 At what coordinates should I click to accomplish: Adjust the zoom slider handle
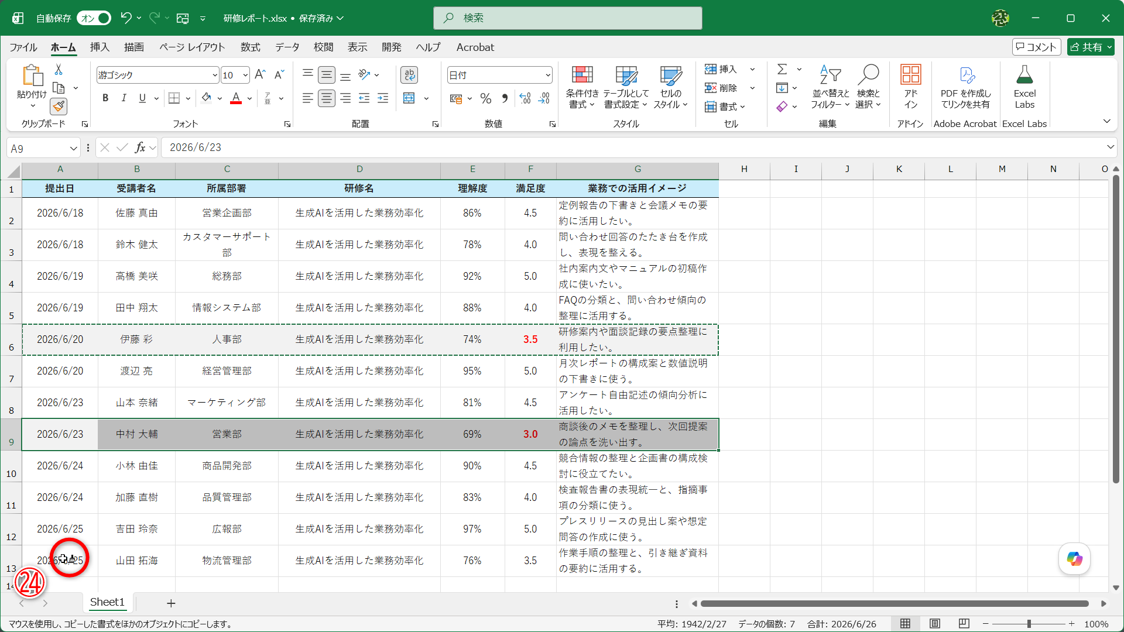pos(1029,624)
